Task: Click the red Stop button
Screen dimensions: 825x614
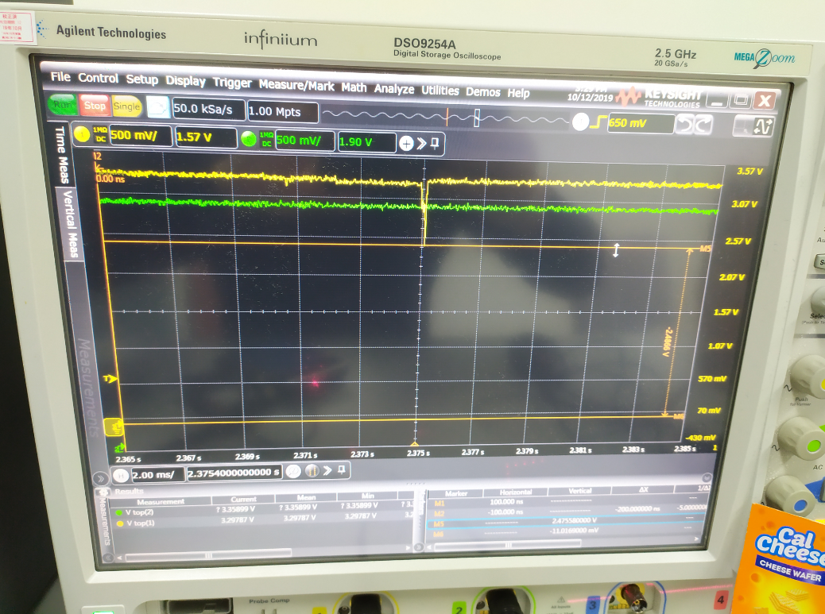Action: pos(95,106)
